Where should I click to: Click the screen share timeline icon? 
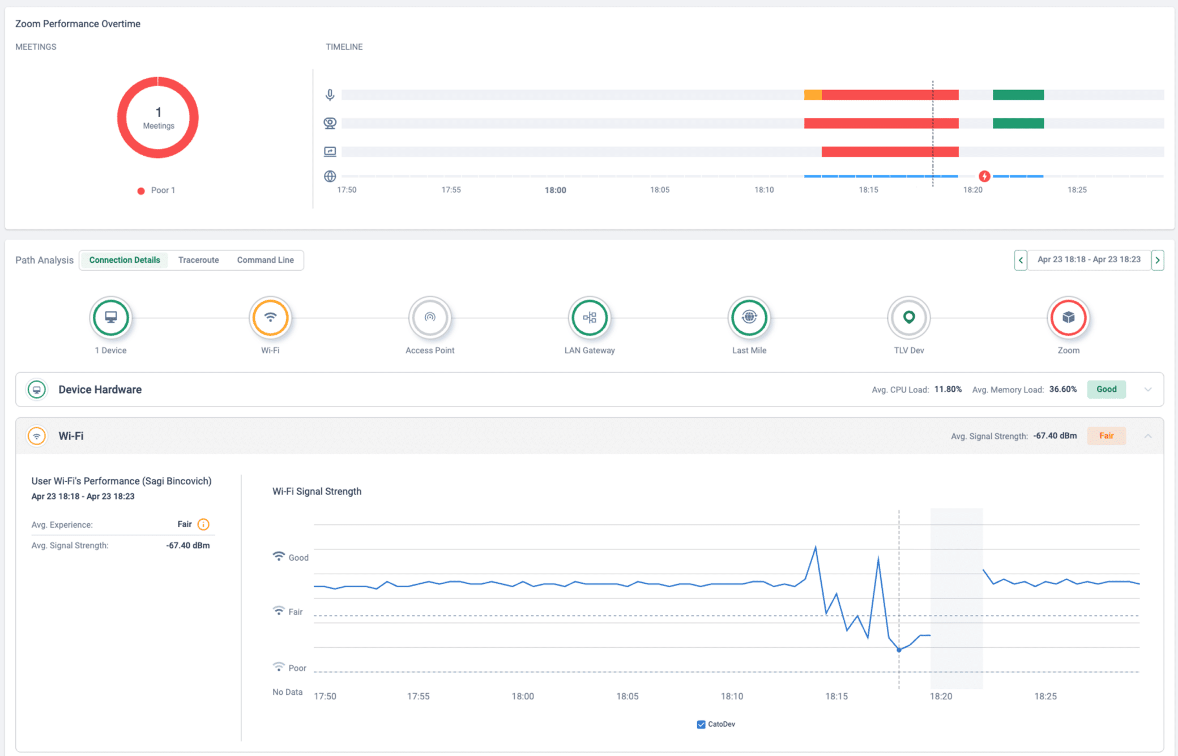pyautogui.click(x=330, y=151)
